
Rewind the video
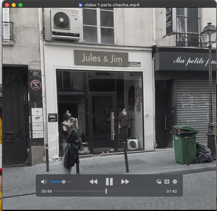click(93, 182)
